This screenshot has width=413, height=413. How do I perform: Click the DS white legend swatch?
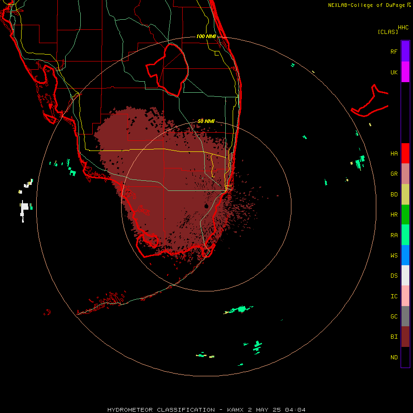point(405,275)
